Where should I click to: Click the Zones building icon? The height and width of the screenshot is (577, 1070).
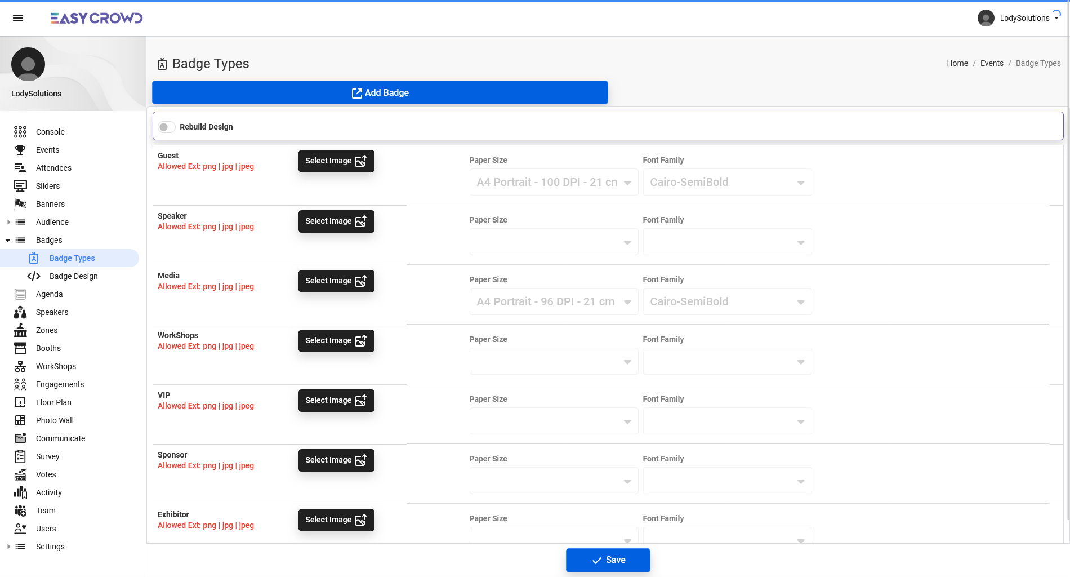pos(20,330)
